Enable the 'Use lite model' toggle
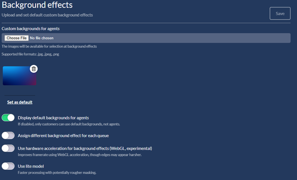297x180 pixels. 8,166
